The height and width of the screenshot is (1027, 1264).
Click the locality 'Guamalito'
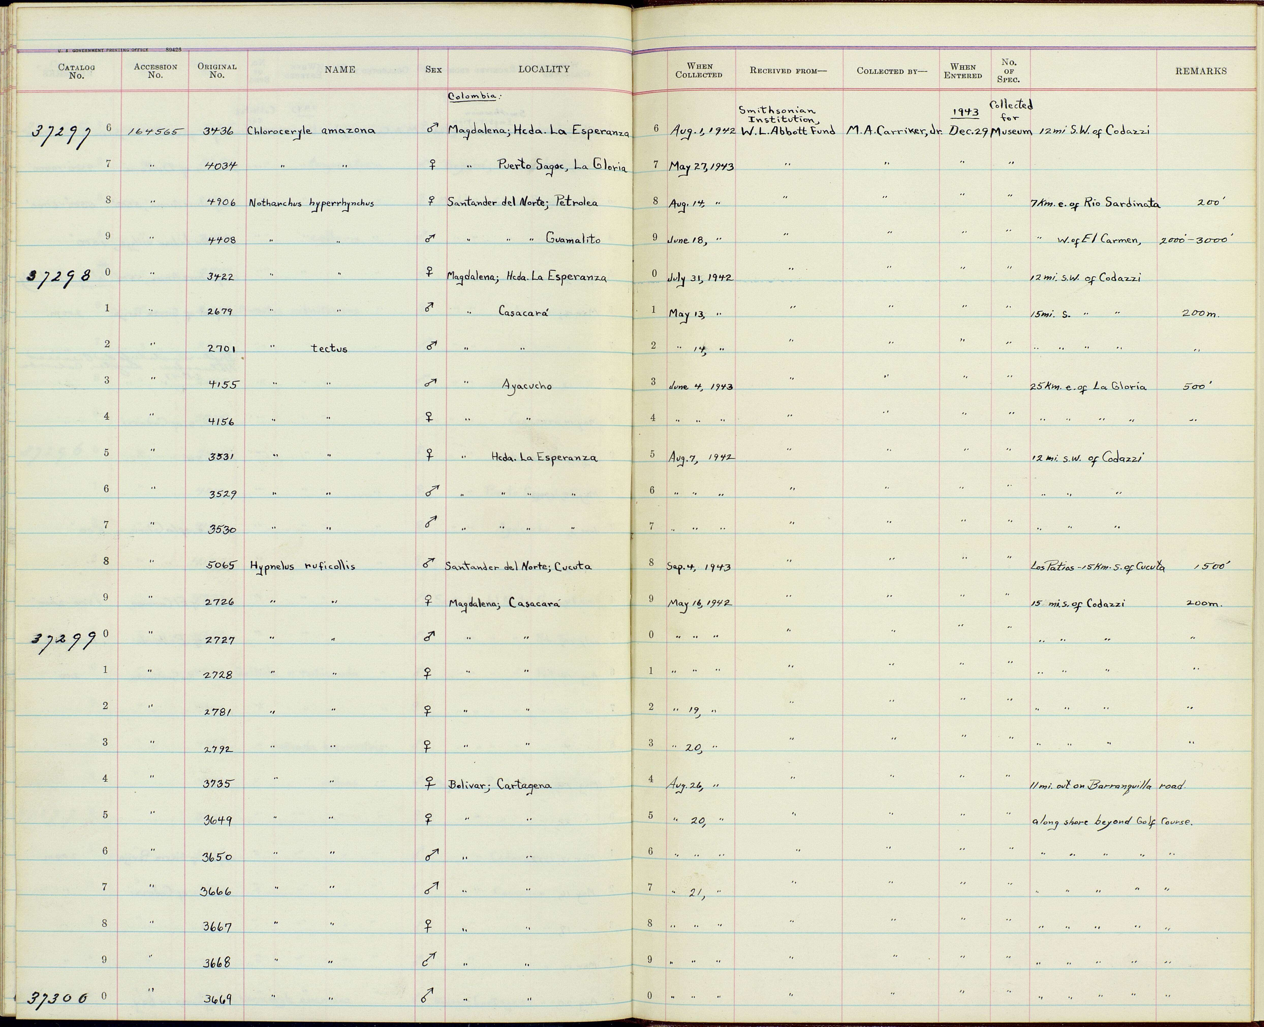tap(573, 240)
